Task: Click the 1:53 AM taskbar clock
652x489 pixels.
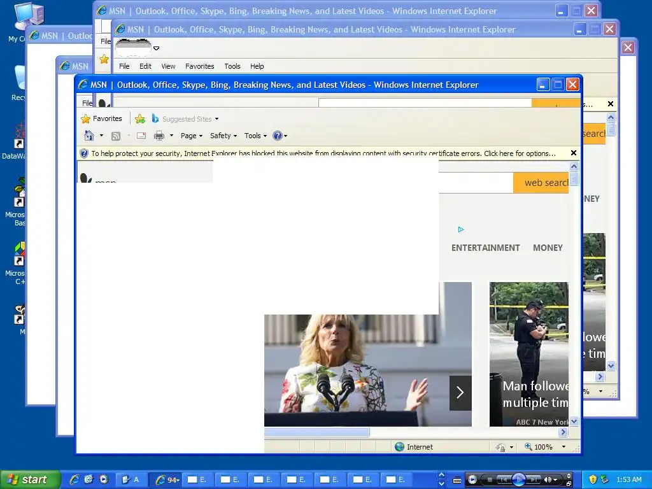Action: click(628, 479)
